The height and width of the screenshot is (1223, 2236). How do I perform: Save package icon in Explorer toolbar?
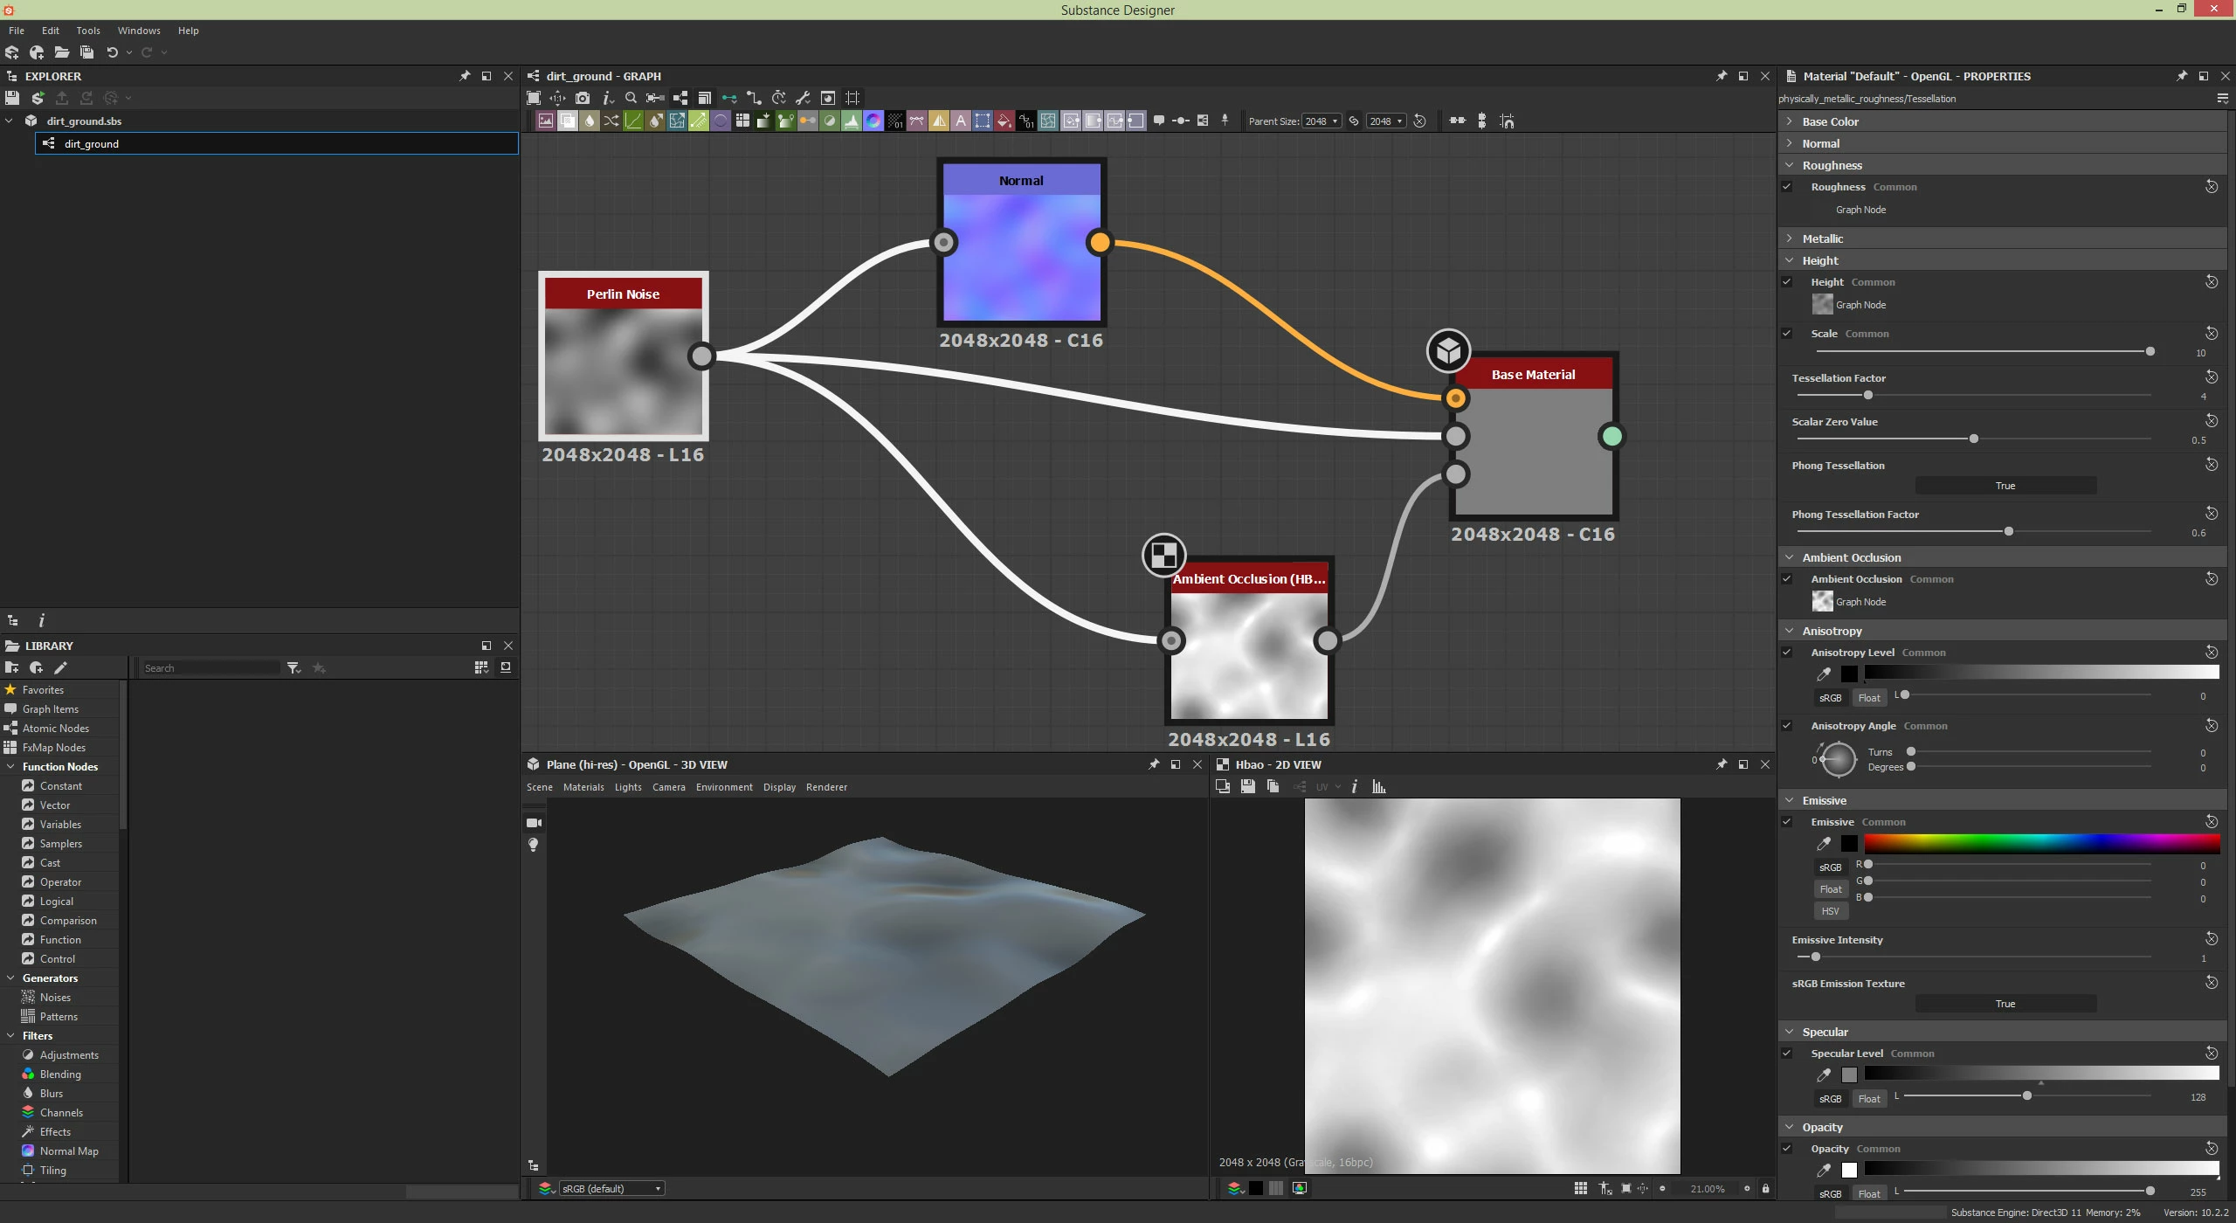click(x=12, y=98)
